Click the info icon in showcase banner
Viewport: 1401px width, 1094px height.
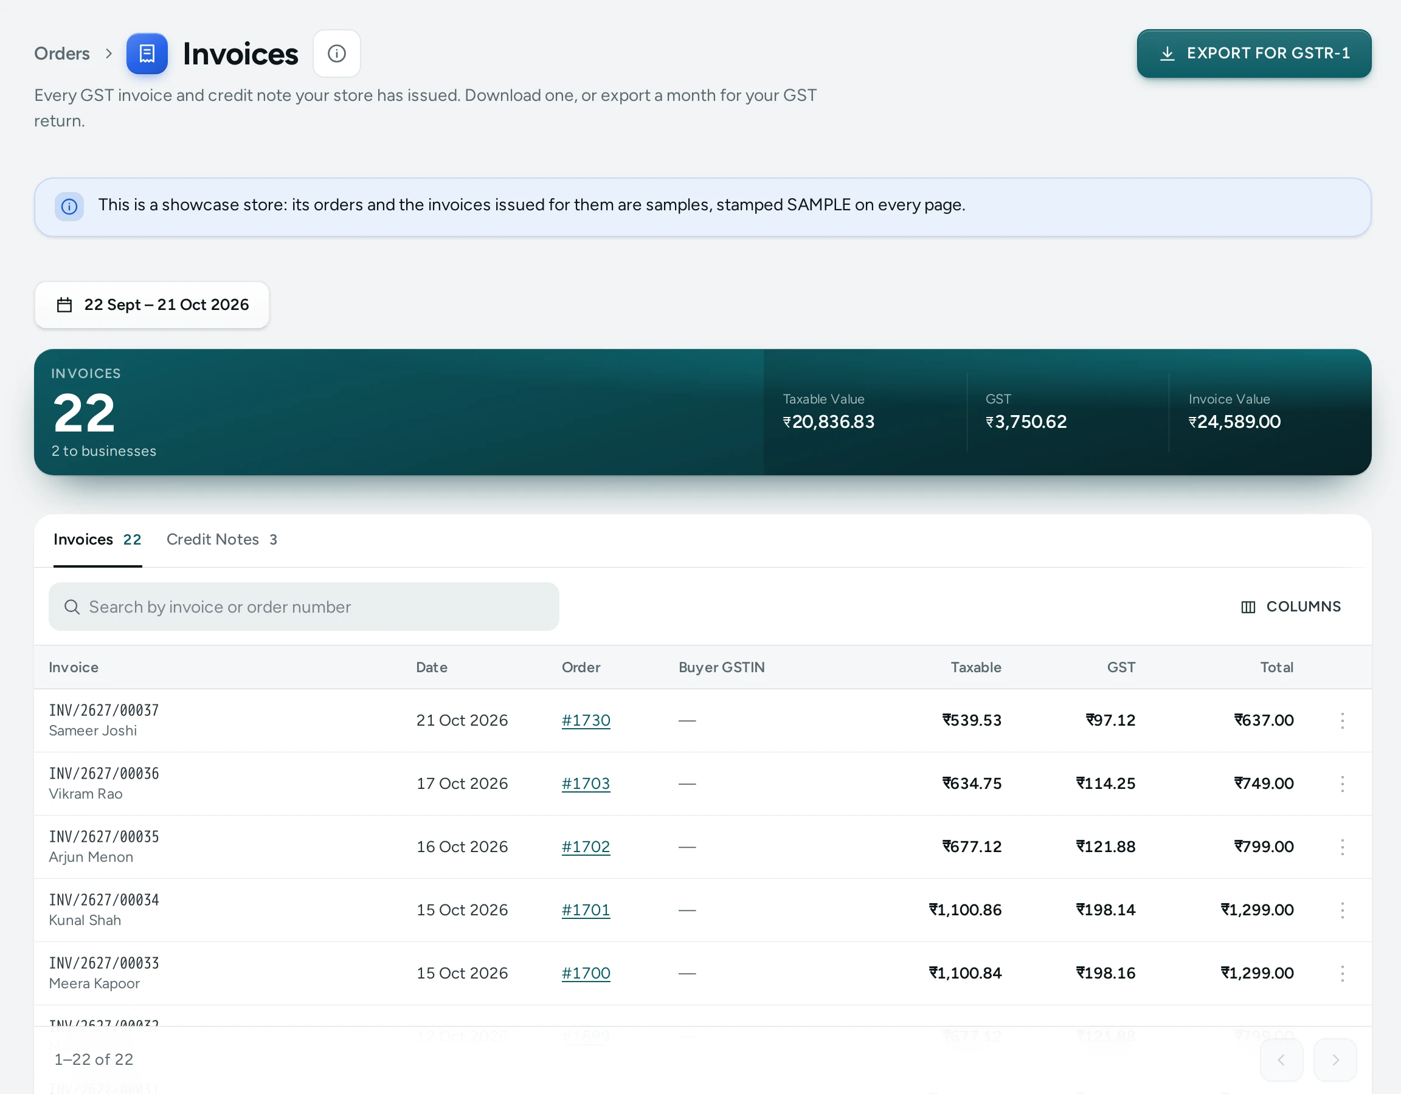pyautogui.click(x=69, y=207)
